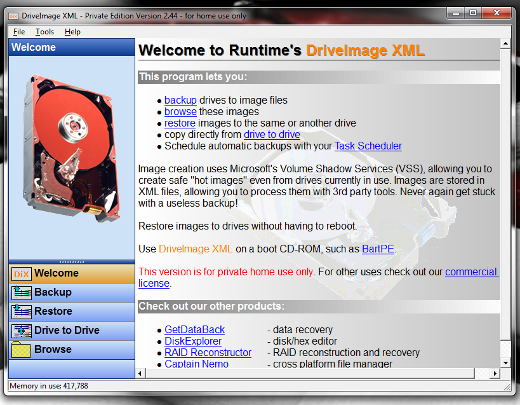Open the commercial license link
The height and width of the screenshot is (405, 520).
pos(471,272)
